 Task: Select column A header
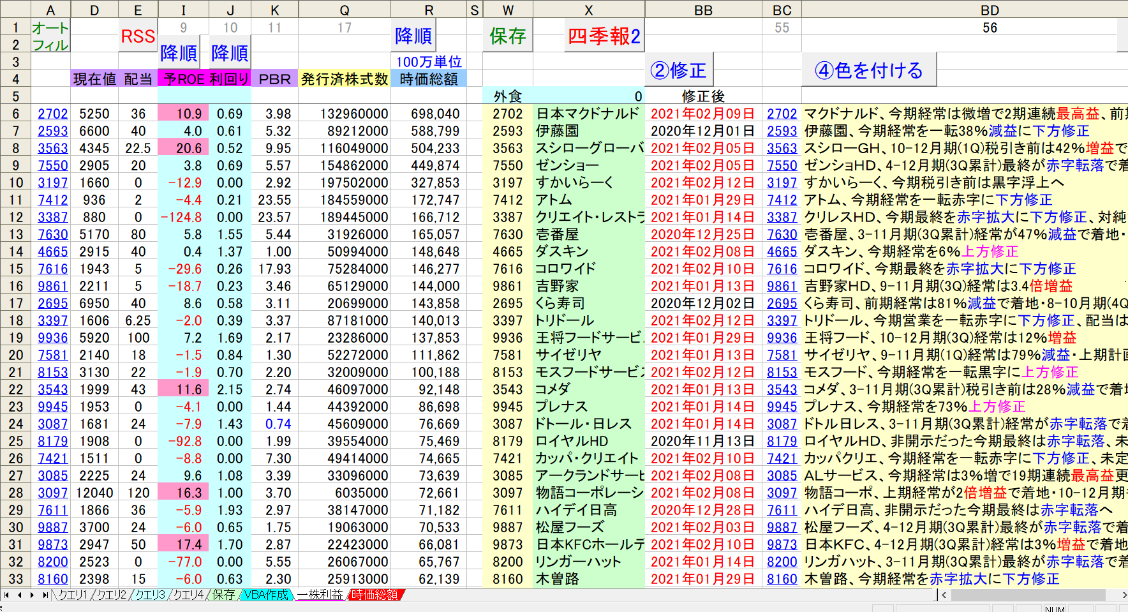click(x=50, y=10)
